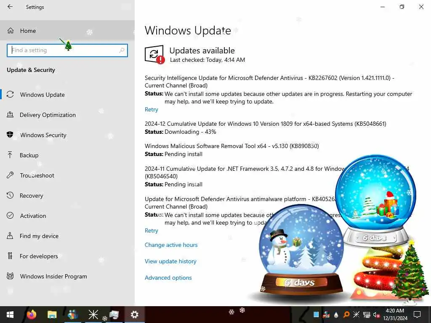
Task: Open the colorful people app on the taskbar
Action: [x=72, y=315]
